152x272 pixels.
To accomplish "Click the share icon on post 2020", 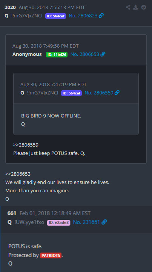I will [x=128, y=7].
